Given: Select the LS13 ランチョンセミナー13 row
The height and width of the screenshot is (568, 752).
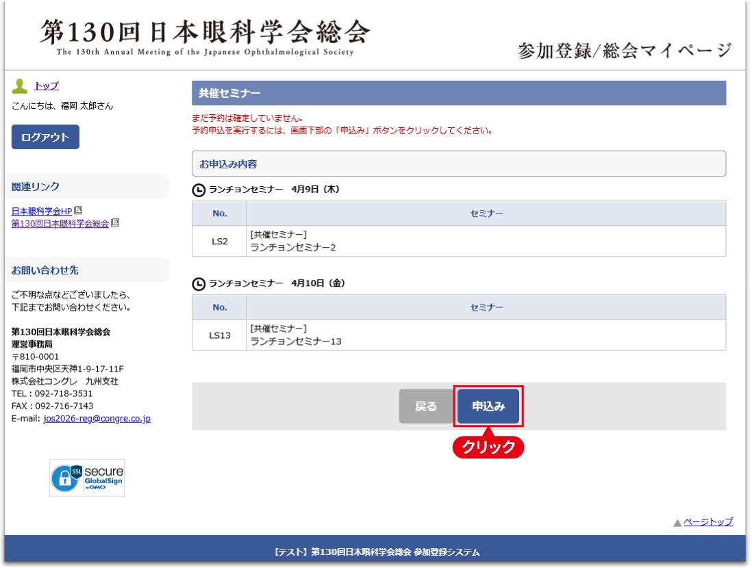Looking at the screenshot, I should pos(458,335).
